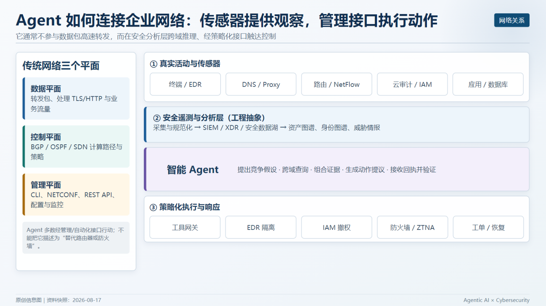546x306 pixels.
Task: Click the 防火墙 / ZTNA action box
Action: pyautogui.click(x=412, y=227)
